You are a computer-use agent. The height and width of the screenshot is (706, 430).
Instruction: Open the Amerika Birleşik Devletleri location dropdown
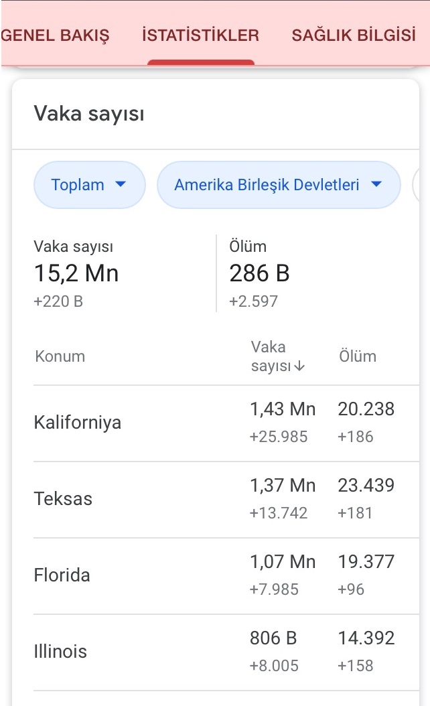279,185
